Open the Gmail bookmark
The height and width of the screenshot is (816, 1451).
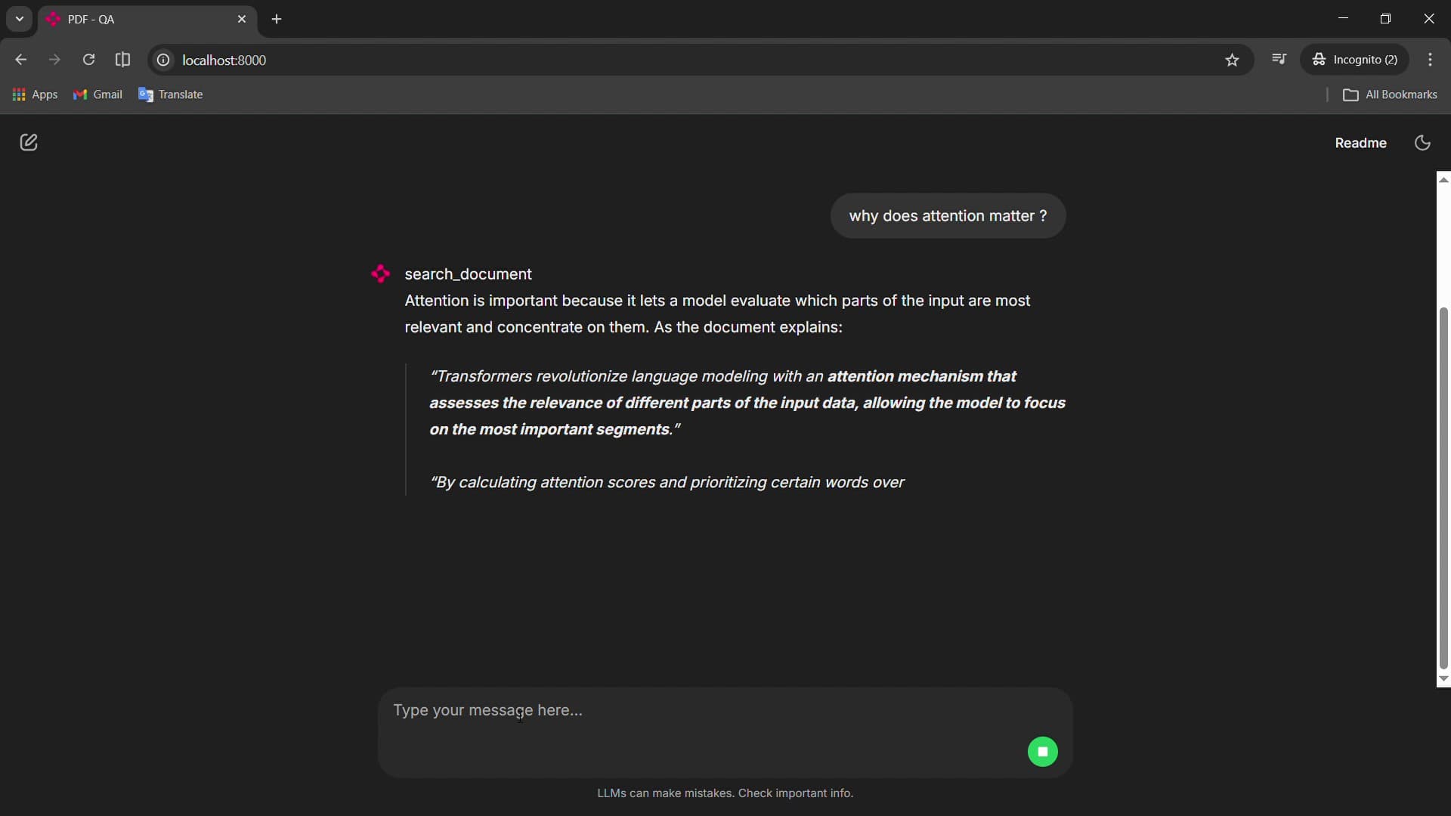click(98, 94)
